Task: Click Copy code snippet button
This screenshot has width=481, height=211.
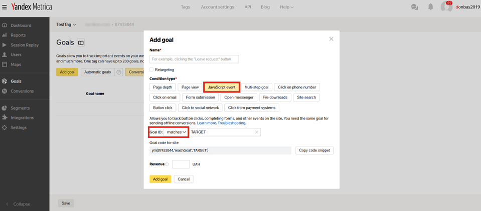Action: point(314,150)
